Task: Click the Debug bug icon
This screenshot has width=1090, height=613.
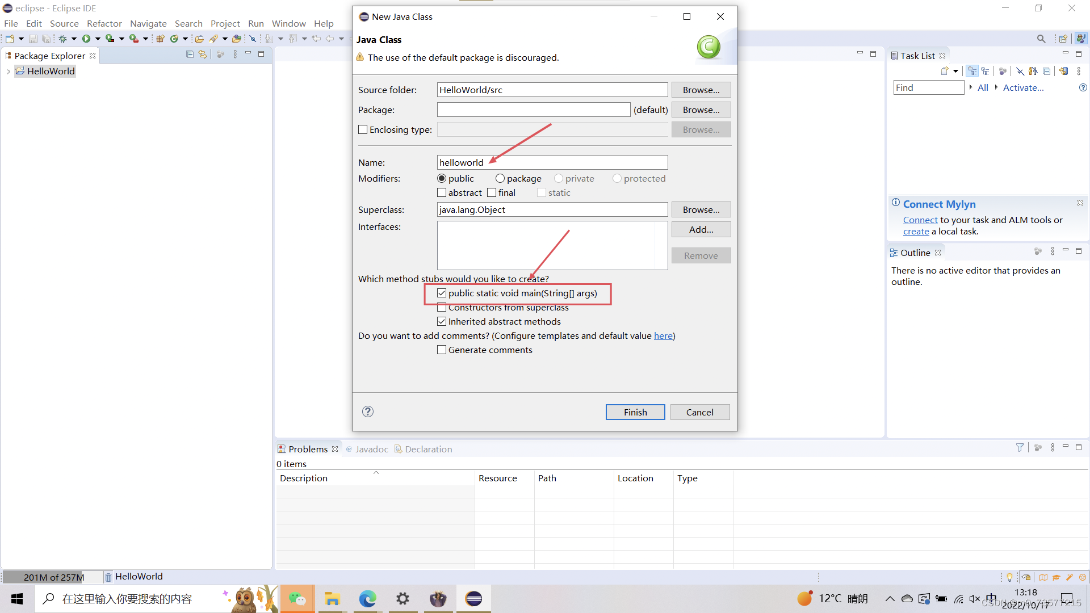Action: click(62, 39)
